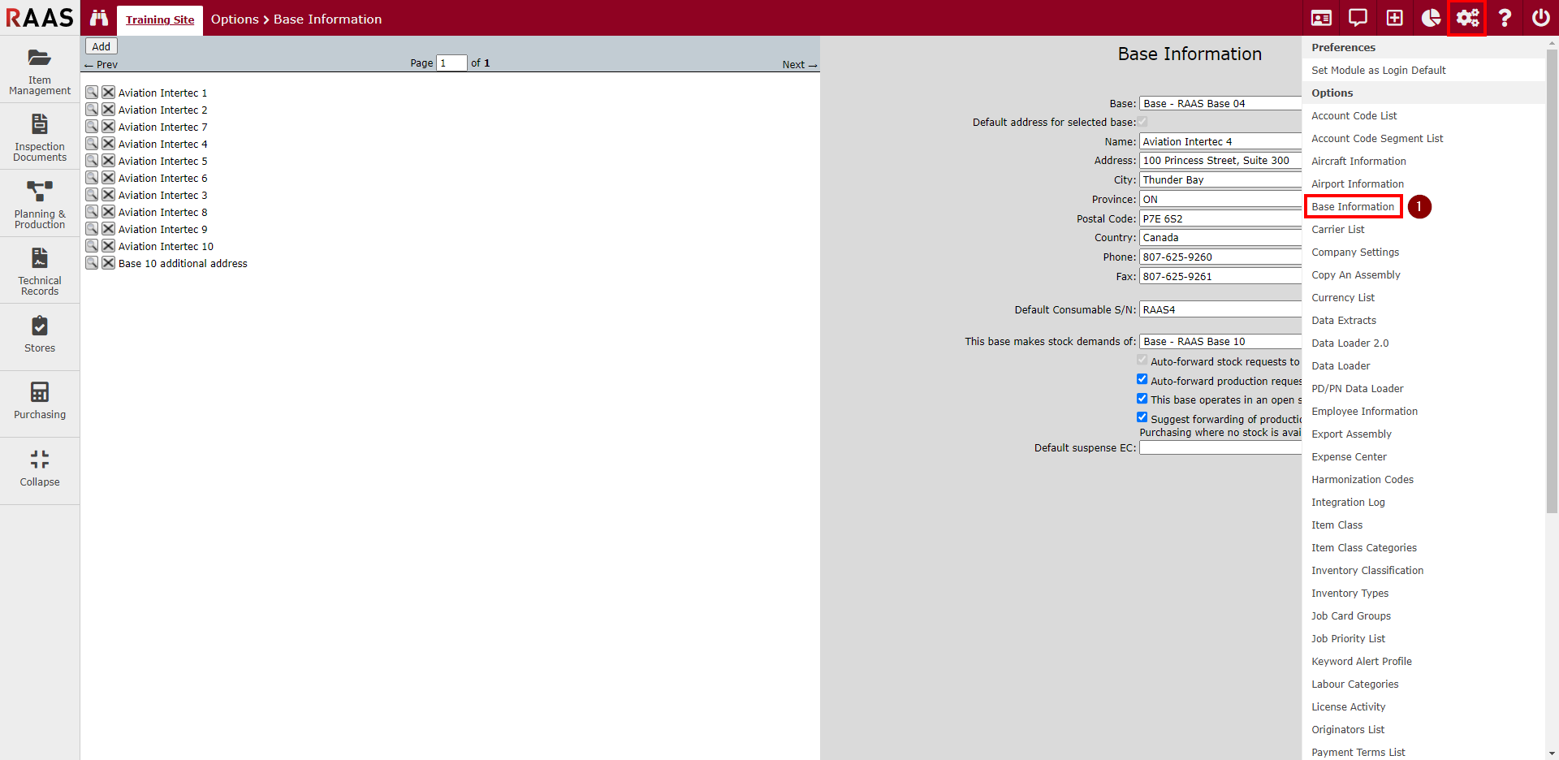The width and height of the screenshot is (1559, 760).
Task: Click the Add button
Action: tap(101, 46)
